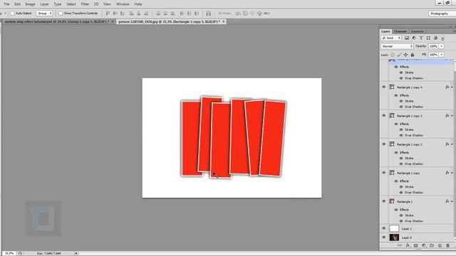Toggle Drop Shadow effect on Rectangle 1
This screenshot has width=456, height=256.
pyautogui.click(x=401, y=221)
